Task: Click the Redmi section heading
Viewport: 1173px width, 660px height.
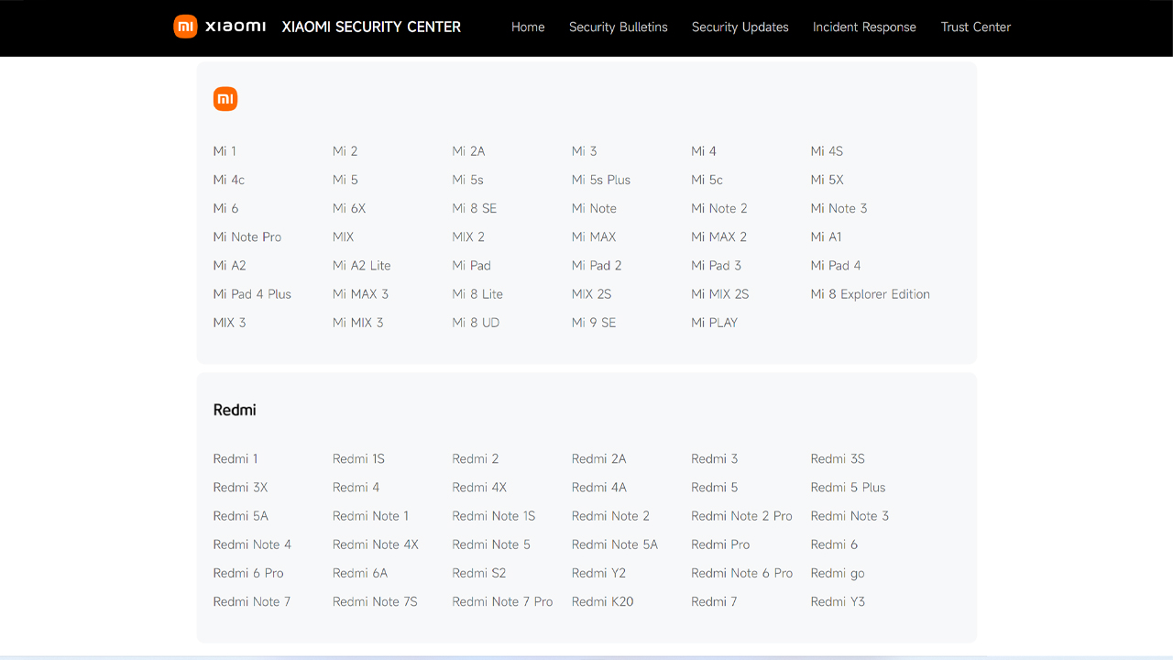Action: click(x=235, y=410)
